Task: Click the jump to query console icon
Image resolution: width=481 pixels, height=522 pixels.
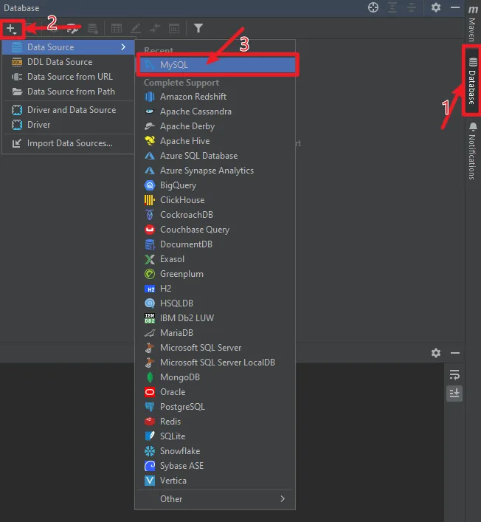Action: (x=174, y=28)
